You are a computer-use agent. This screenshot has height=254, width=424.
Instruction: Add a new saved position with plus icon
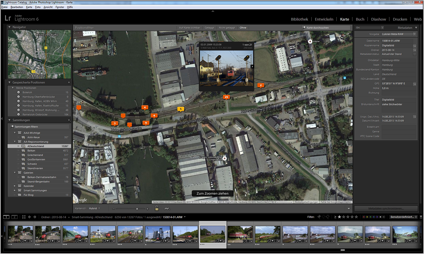tap(69, 83)
